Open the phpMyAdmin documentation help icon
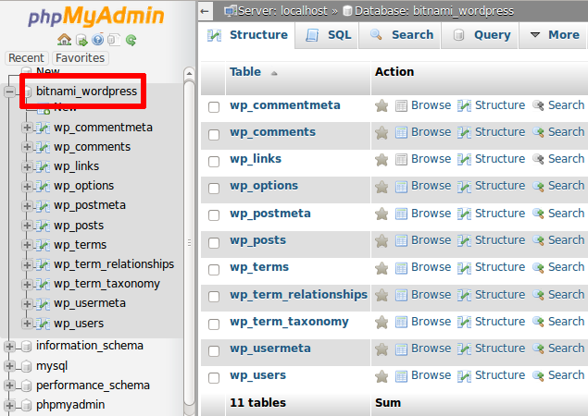The image size is (588, 416). (x=97, y=40)
